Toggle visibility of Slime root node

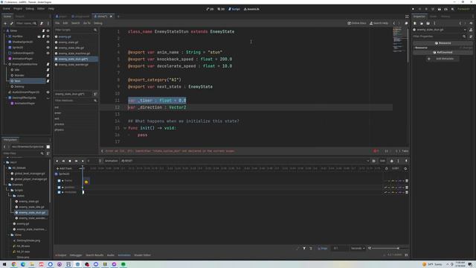click(x=48, y=31)
